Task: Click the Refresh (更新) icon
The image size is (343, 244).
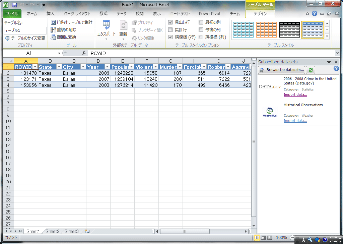Action: coord(123,25)
